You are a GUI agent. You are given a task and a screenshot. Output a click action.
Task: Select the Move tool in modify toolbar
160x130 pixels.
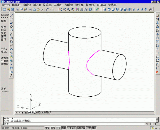coord(157,34)
